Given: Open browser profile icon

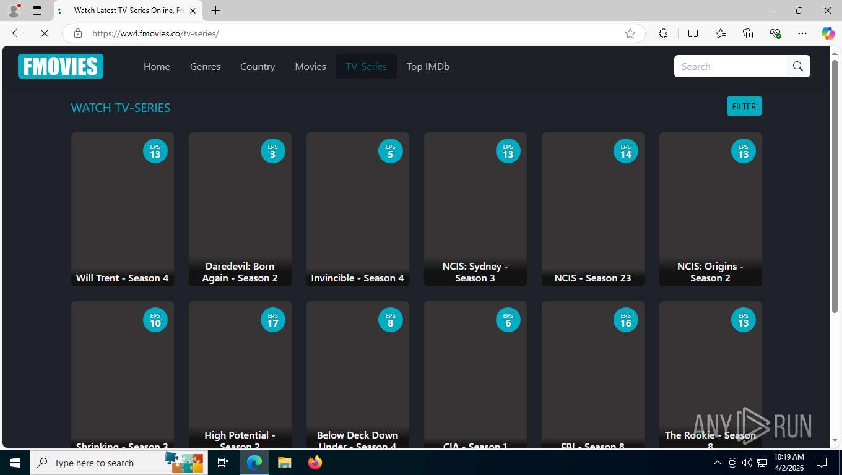Looking at the screenshot, I should coord(14,11).
